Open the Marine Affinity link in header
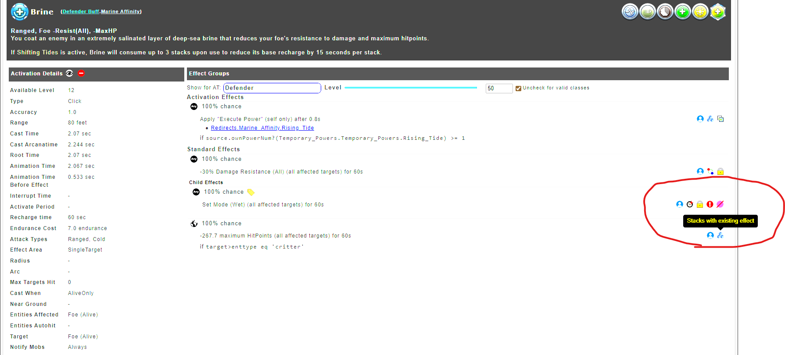 point(121,11)
